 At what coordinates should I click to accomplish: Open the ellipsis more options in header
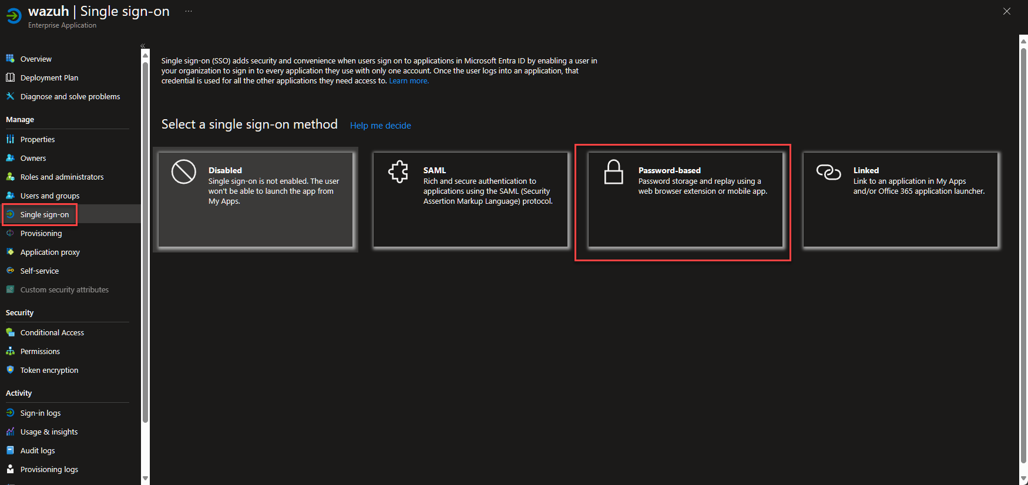189,11
